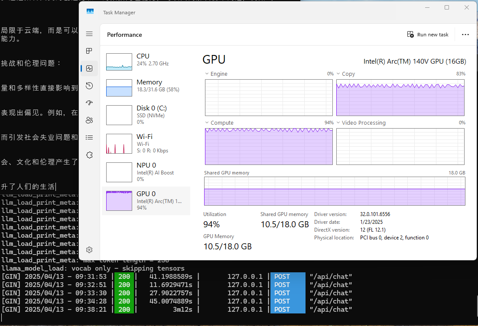Viewport: 478px width, 326px height.
Task: Click the Copy engine usage graph
Action: 400,98
